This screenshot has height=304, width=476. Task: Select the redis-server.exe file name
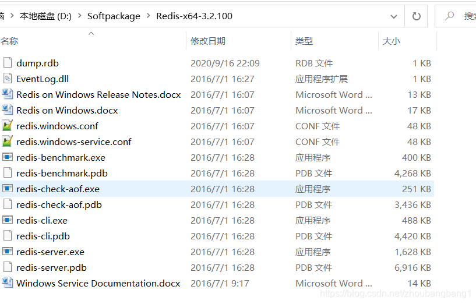(50, 252)
